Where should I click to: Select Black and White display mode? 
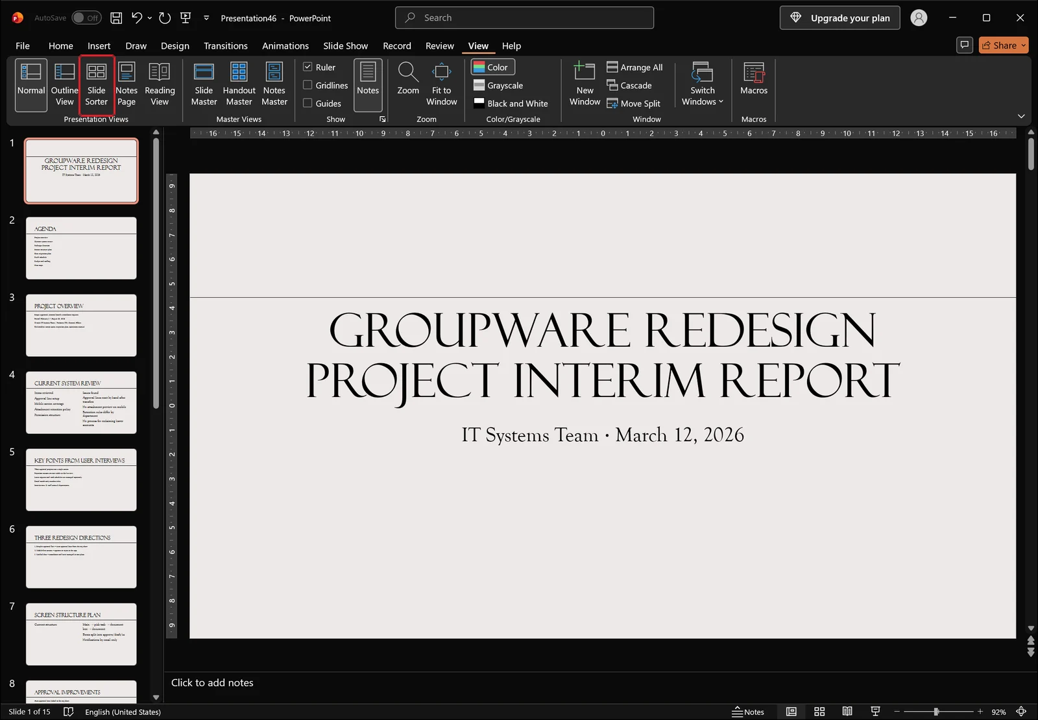point(511,104)
